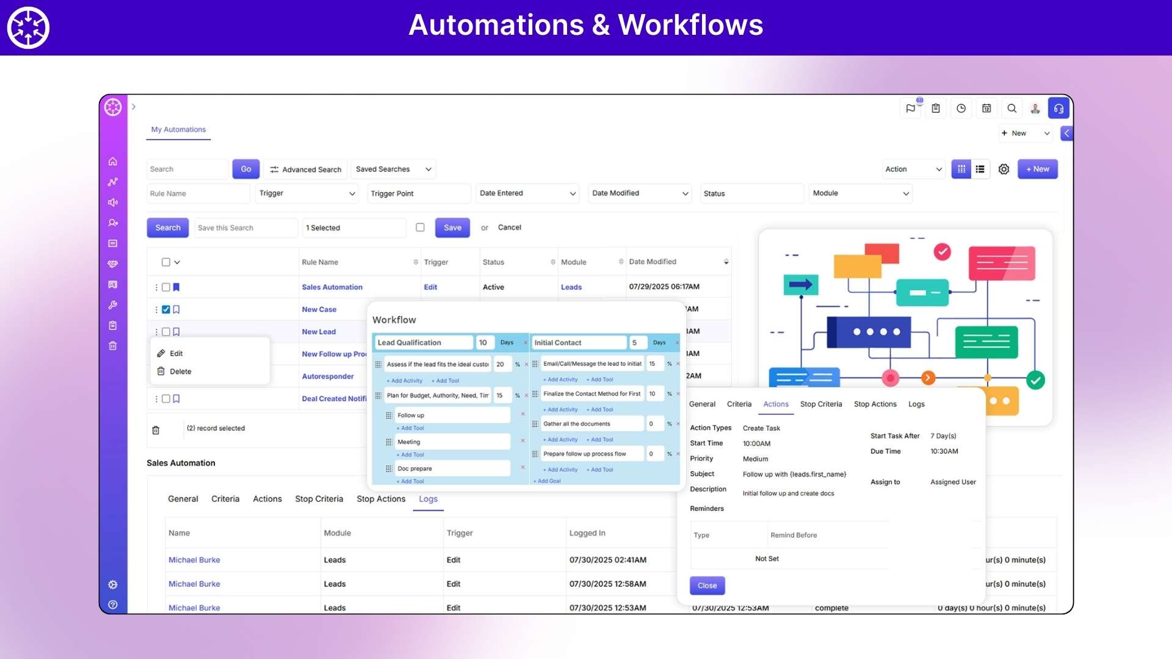Click the Advanced Search link
The height and width of the screenshot is (659, 1172).
click(306, 169)
